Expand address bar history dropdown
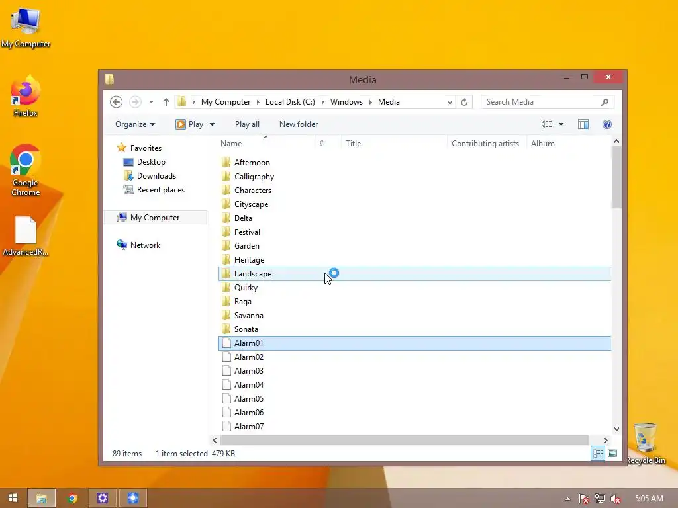 click(450, 102)
